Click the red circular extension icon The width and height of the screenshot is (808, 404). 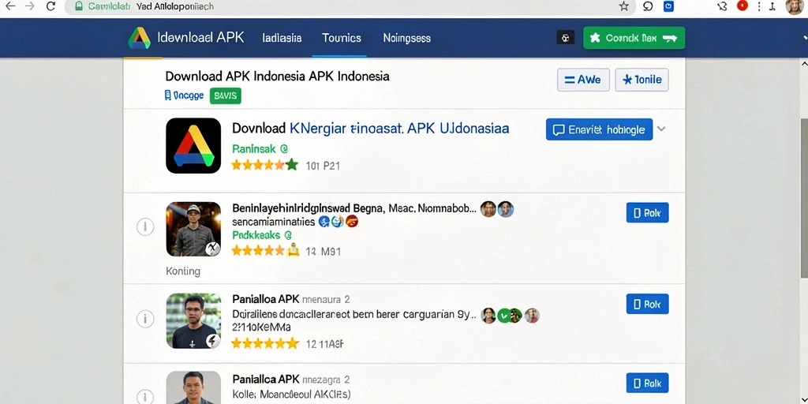[x=742, y=6]
